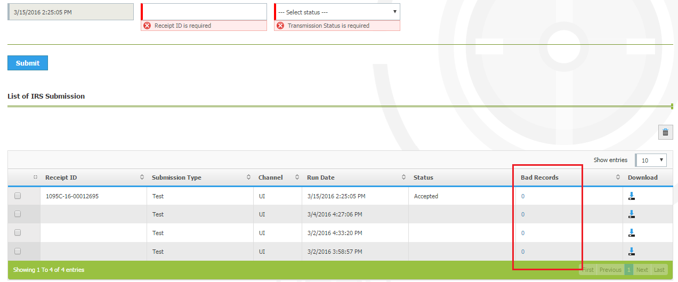Download the 1095C-16-00012695 submission file
Screen dimensions: 678x282
pyautogui.click(x=632, y=196)
